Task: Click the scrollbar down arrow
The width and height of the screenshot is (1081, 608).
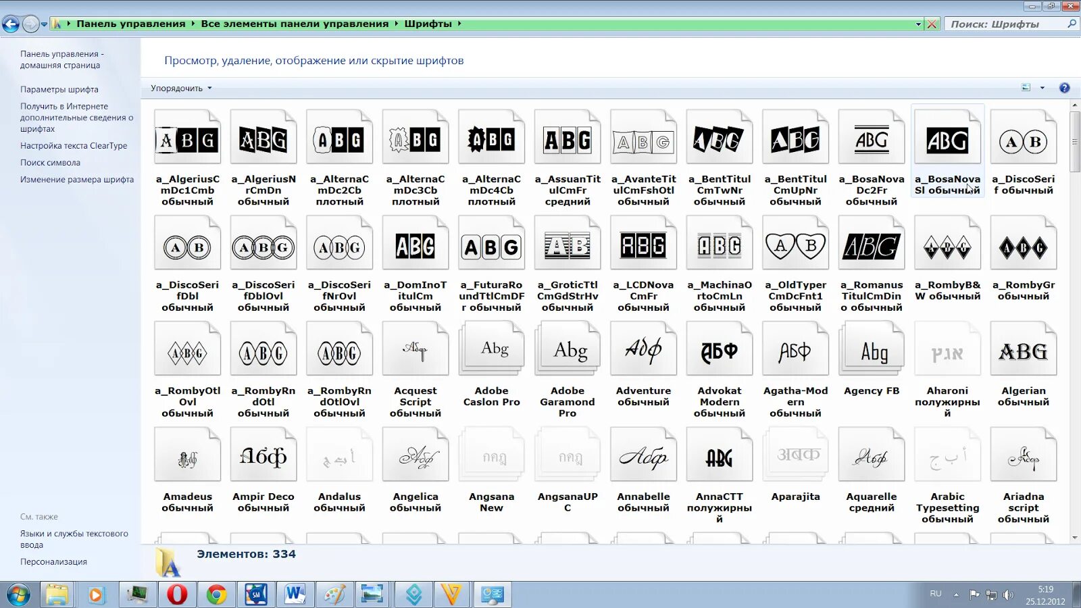Action: point(1074,538)
